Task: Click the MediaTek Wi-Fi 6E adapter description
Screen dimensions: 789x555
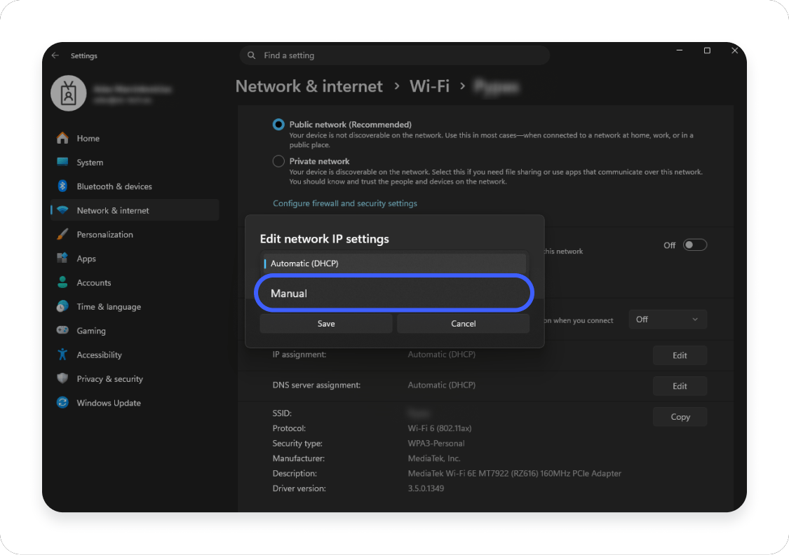Action: (514, 473)
